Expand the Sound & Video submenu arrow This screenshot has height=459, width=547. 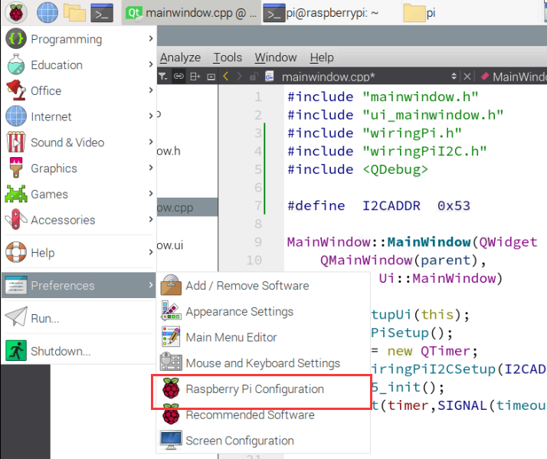(151, 142)
